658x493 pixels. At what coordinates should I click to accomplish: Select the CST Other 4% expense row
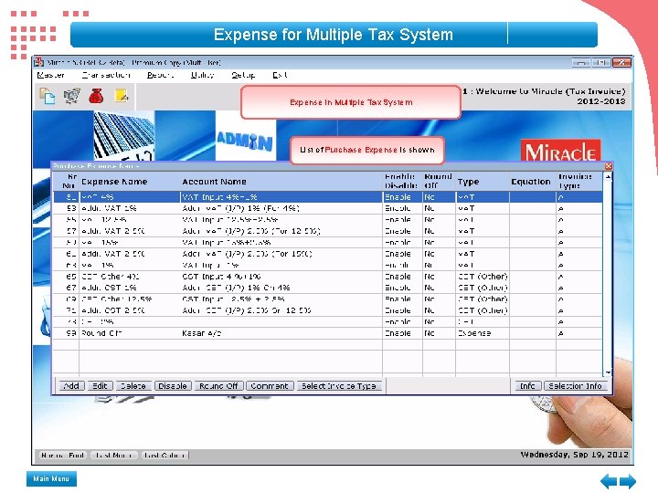click(327, 277)
